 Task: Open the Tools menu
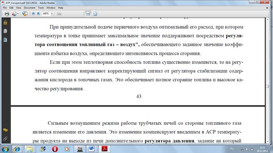[41, 8]
